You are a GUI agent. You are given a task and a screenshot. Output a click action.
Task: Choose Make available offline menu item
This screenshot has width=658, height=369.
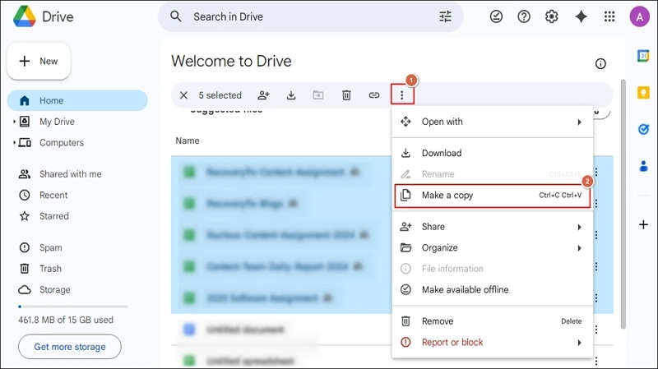click(x=465, y=289)
